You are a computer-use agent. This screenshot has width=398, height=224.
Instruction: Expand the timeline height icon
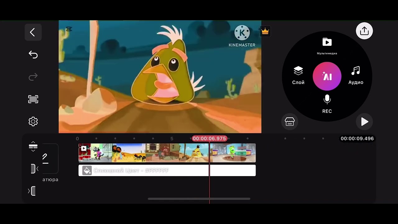tap(33, 146)
